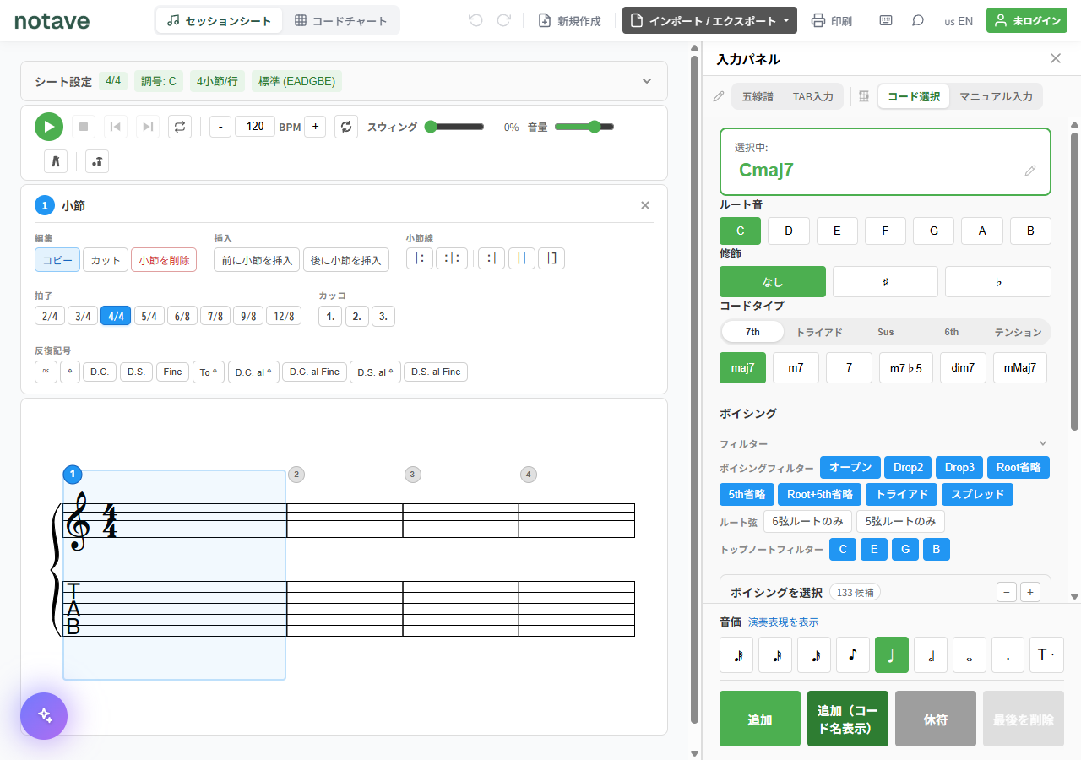Image resolution: width=1081 pixels, height=760 pixels.
Task: Click the edit pencil beside Cmaj7
Action: (1030, 171)
